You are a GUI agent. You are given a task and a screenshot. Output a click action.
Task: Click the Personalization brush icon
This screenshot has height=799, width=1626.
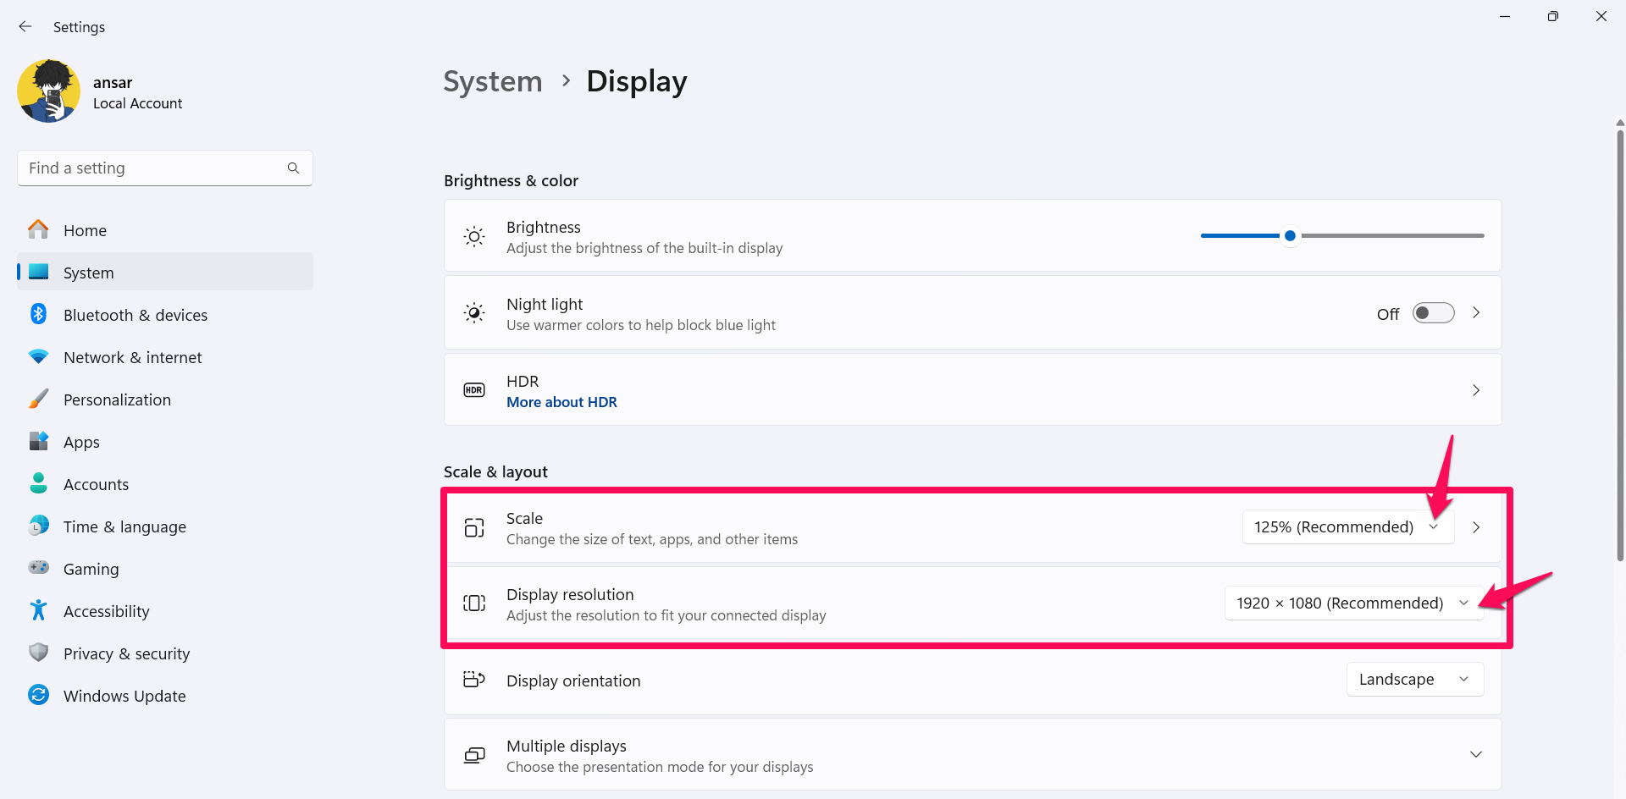pyautogui.click(x=39, y=399)
